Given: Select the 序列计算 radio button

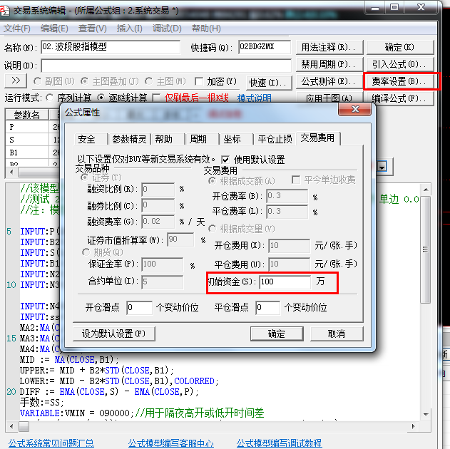Looking at the screenshot, I should pos(50,98).
